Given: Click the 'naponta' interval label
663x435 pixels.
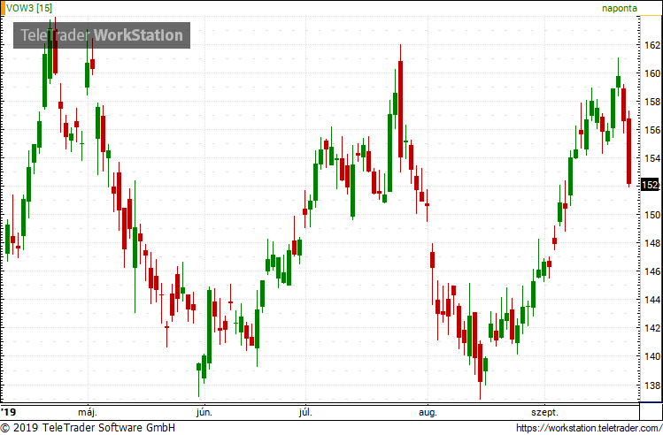Looking at the screenshot, I should [620, 8].
